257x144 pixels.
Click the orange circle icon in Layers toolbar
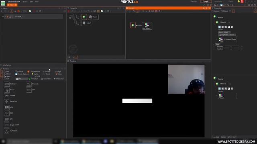coord(18,11)
